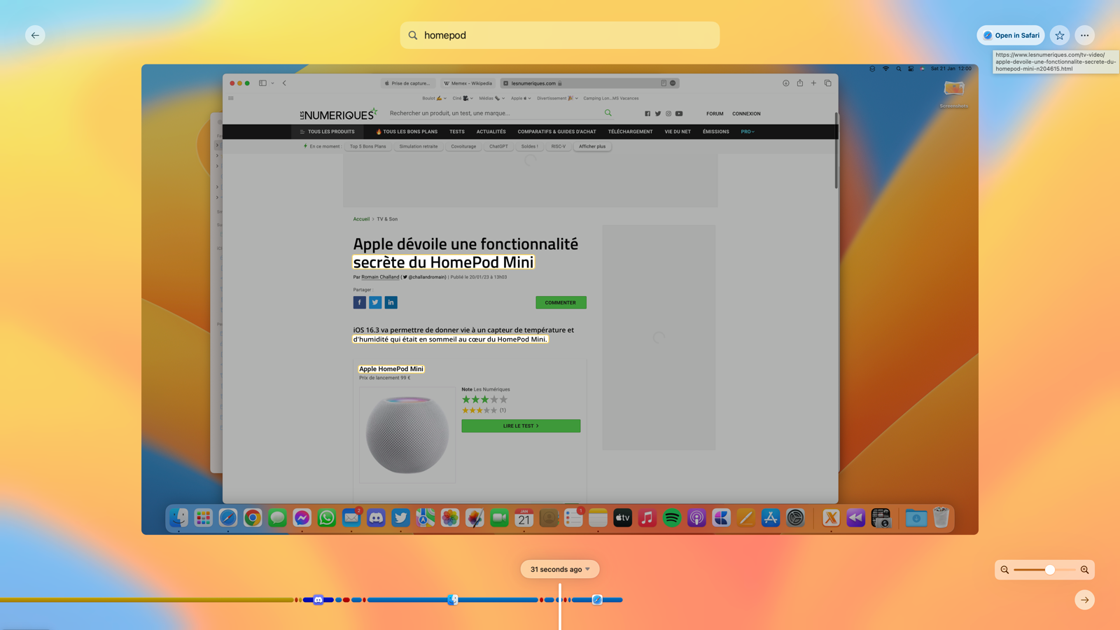
Task: Click the Finder icon on the timeline
Action: click(x=453, y=600)
